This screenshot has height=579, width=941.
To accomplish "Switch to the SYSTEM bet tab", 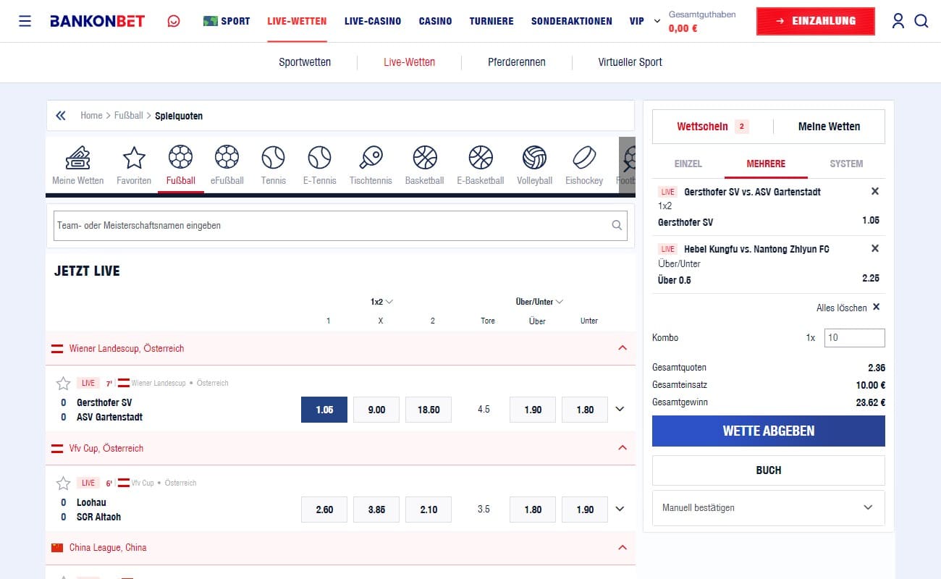I will pyautogui.click(x=846, y=164).
